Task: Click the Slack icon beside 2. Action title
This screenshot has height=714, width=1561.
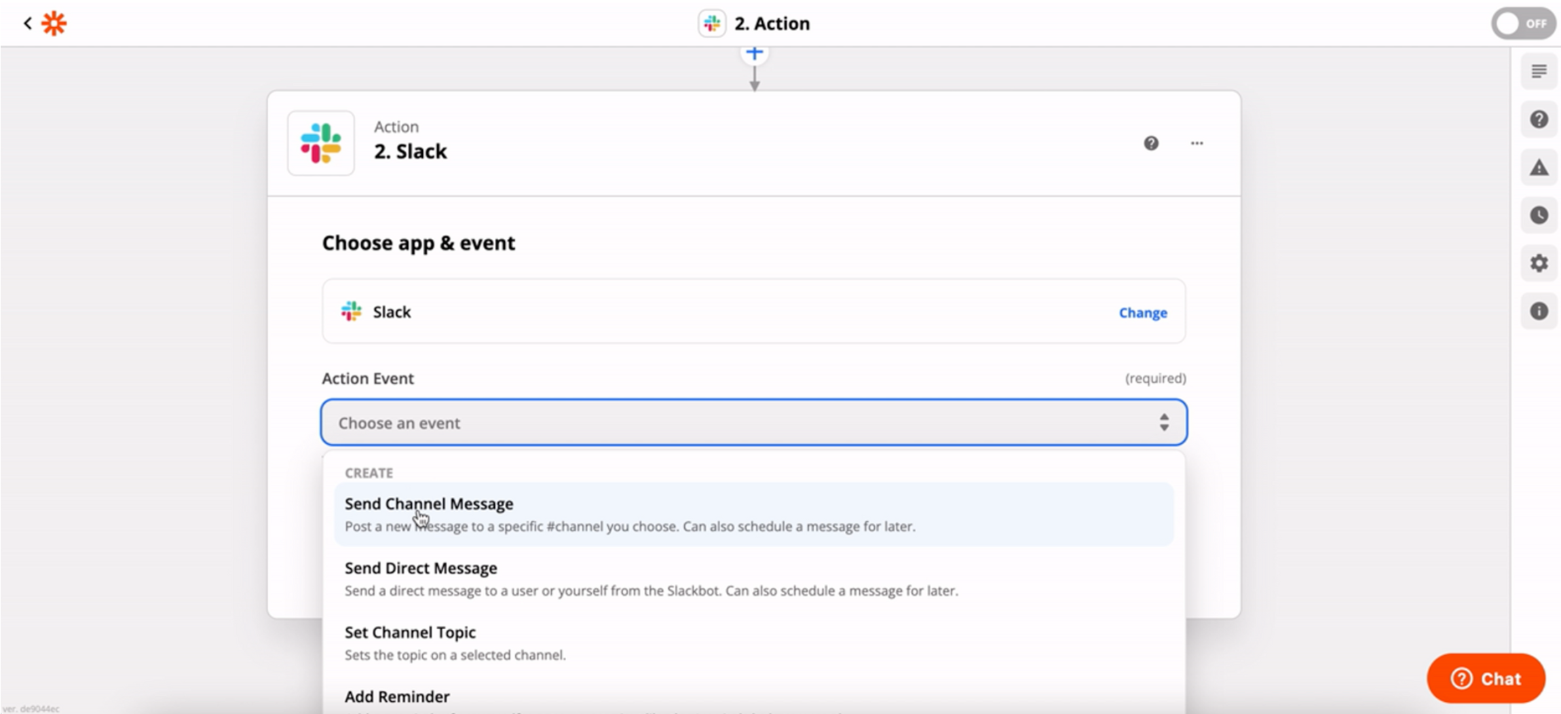Action: pos(712,24)
